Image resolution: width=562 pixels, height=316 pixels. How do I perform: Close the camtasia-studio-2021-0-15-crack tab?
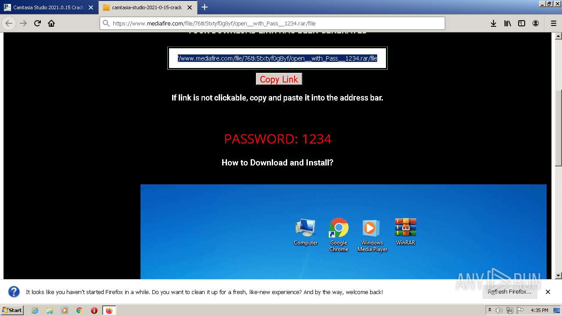[191, 7]
